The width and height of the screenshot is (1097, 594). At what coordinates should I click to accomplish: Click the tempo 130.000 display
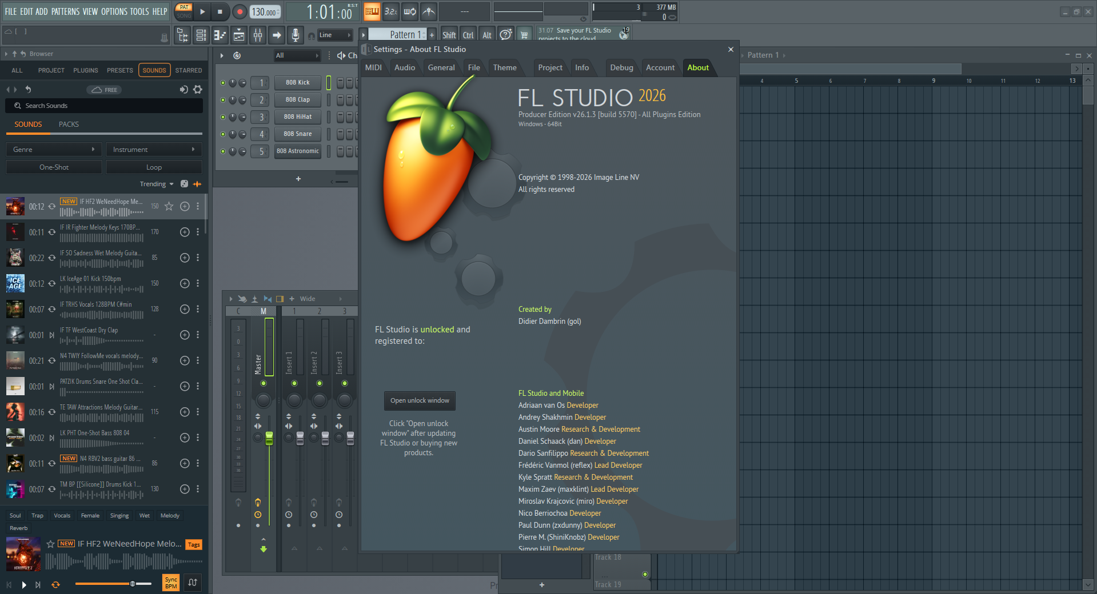(265, 11)
